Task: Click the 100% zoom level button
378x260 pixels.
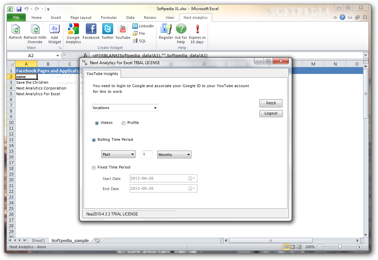Action: pyautogui.click(x=310, y=247)
